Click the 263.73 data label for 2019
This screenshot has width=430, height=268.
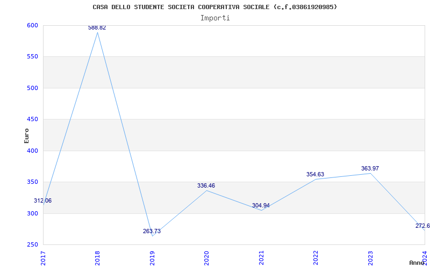coord(152,232)
